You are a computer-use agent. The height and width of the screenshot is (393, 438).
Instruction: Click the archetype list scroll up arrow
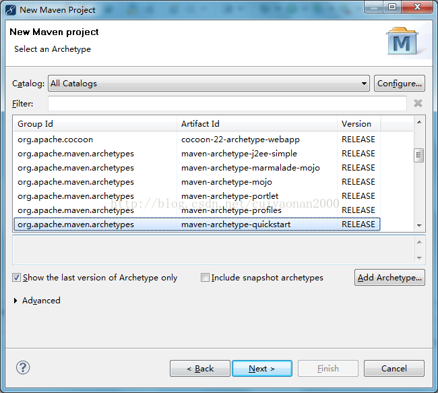pos(418,123)
